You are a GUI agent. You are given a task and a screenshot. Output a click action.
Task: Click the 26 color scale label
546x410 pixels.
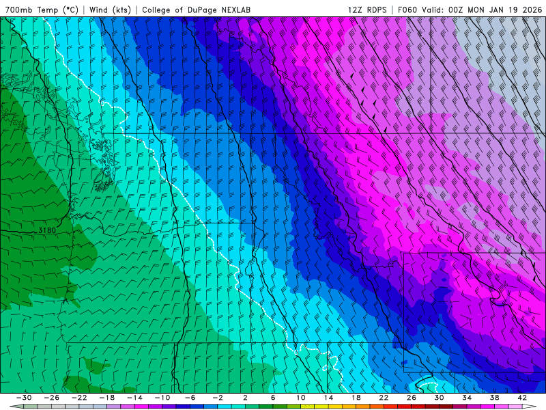tap(412, 398)
